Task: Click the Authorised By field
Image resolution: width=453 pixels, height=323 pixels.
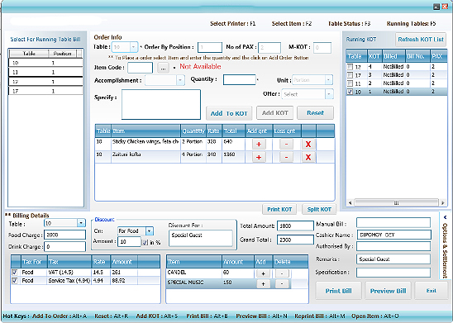Action: [393, 246]
